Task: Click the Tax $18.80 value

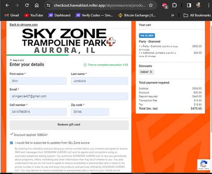Action: pos(198,104)
